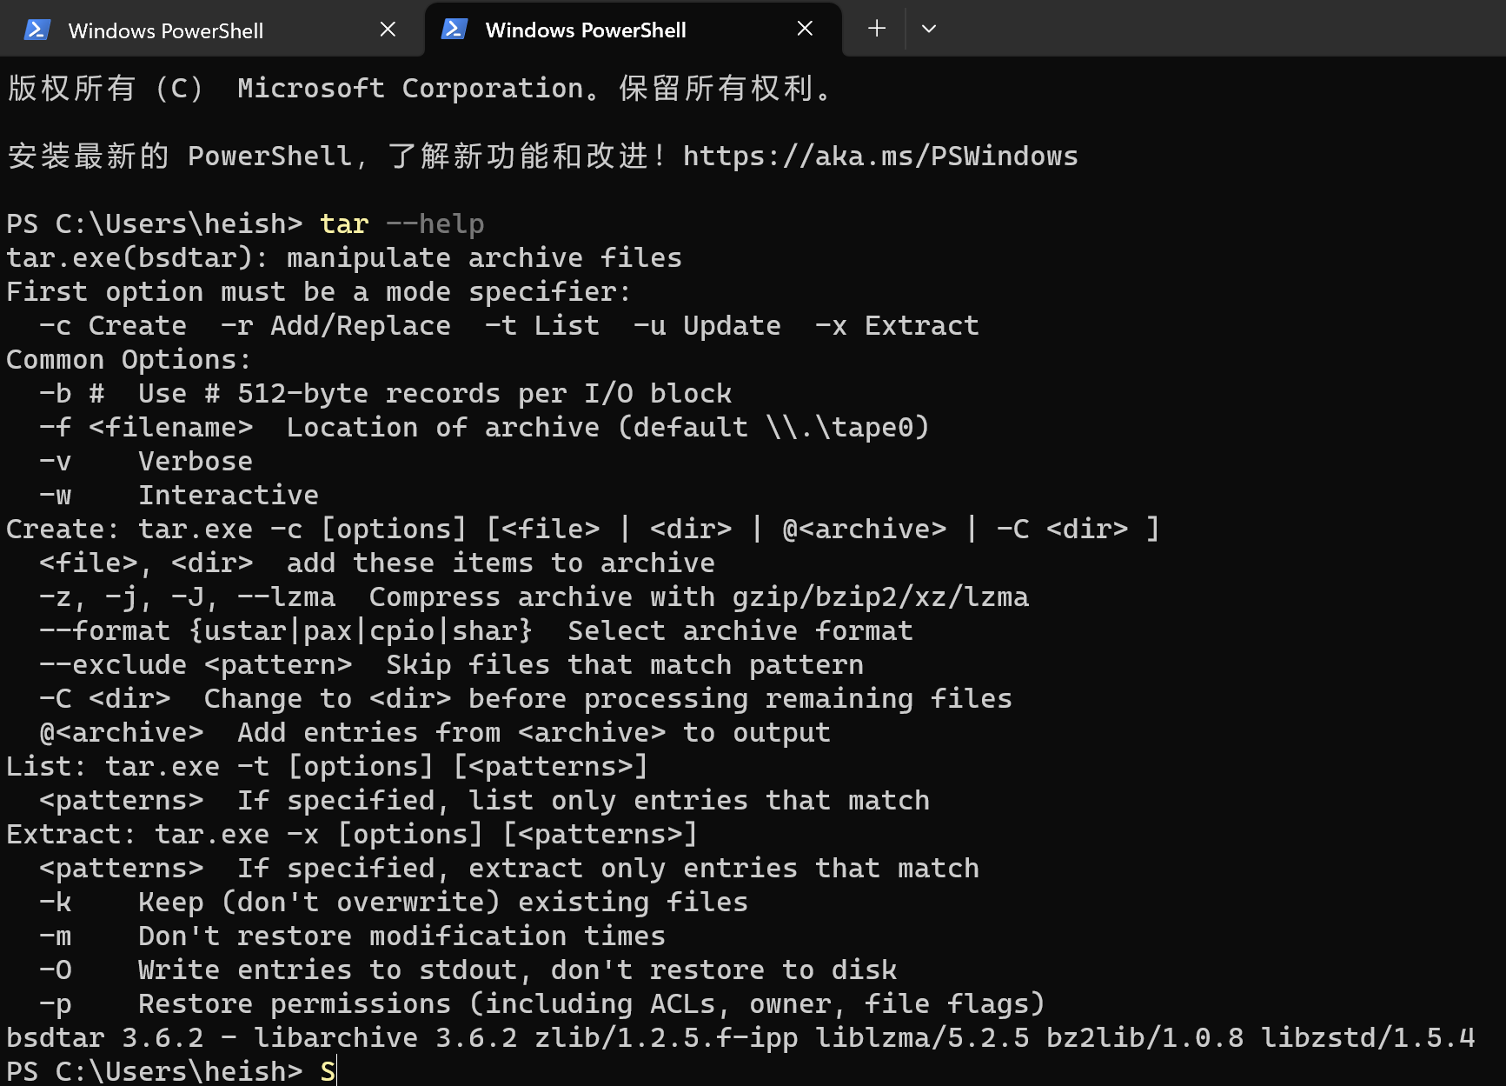The height and width of the screenshot is (1086, 1506).
Task: Close the first PowerShell tab
Action: click(x=388, y=29)
